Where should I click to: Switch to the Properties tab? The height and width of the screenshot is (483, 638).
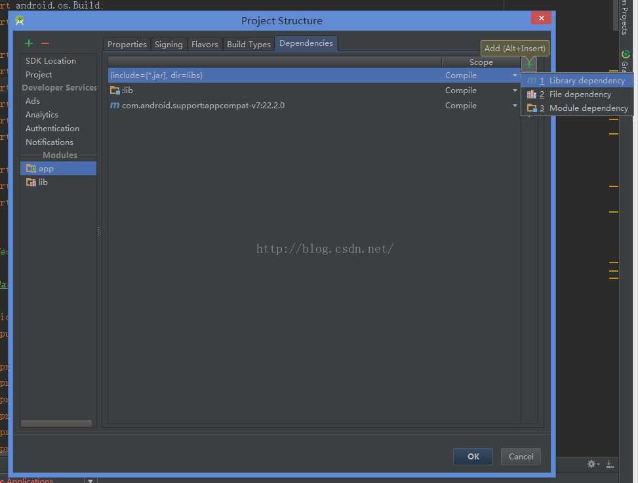point(127,44)
